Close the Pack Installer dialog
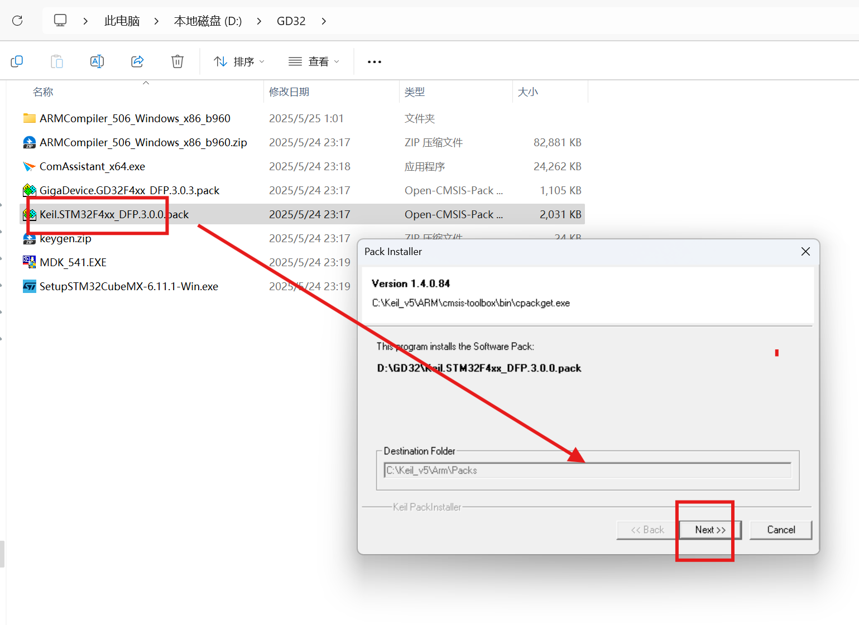Viewport: 859px width, 625px height. pos(805,252)
